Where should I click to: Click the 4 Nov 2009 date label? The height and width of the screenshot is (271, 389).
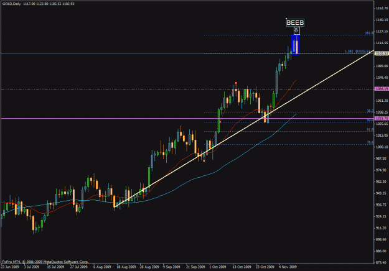(288, 267)
